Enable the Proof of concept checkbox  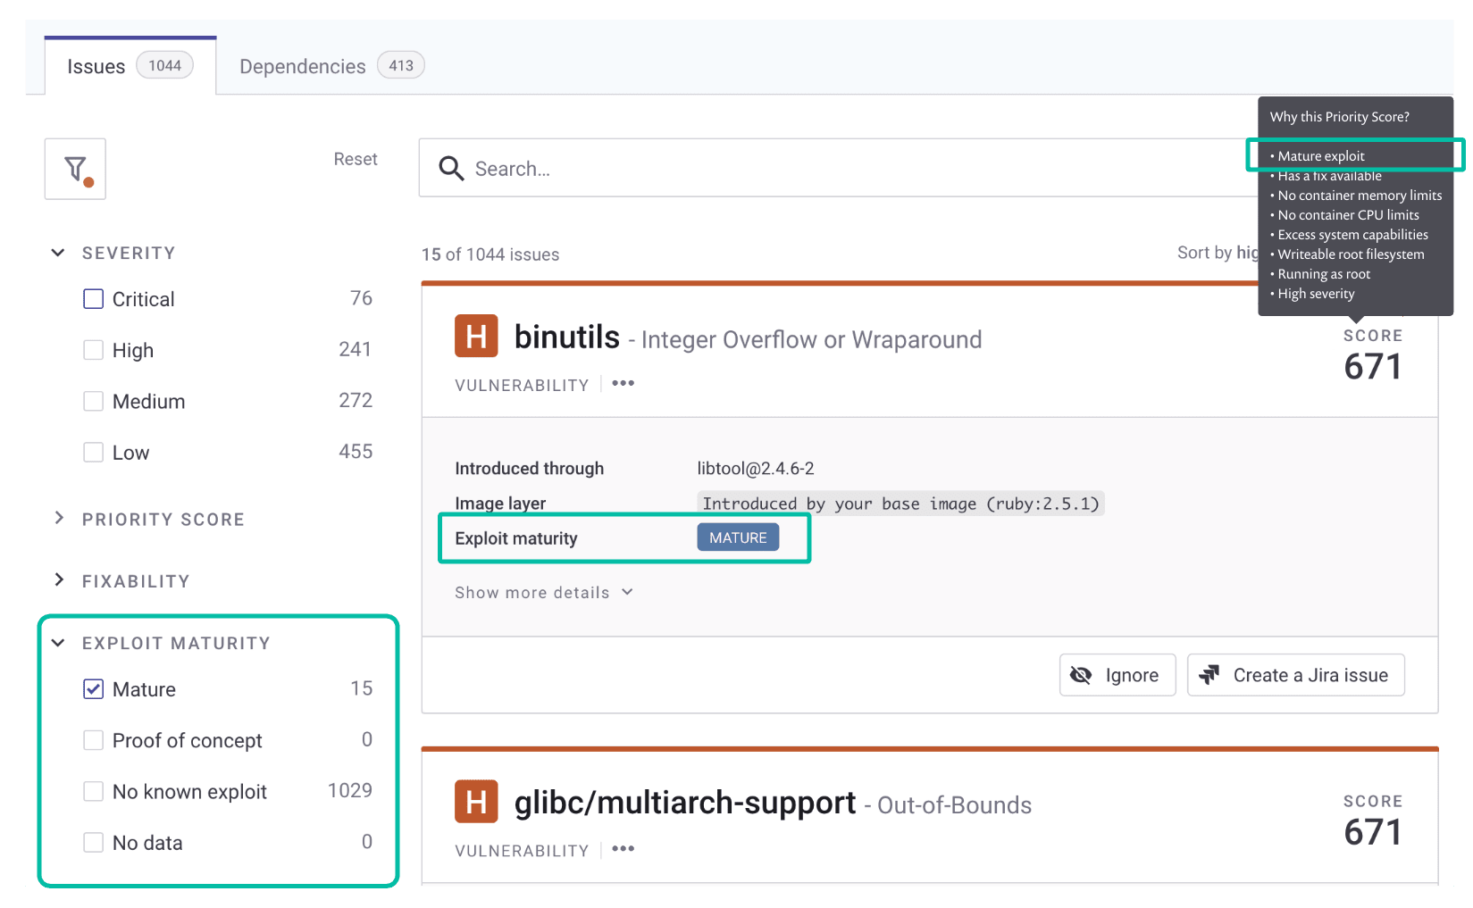[x=94, y=740]
